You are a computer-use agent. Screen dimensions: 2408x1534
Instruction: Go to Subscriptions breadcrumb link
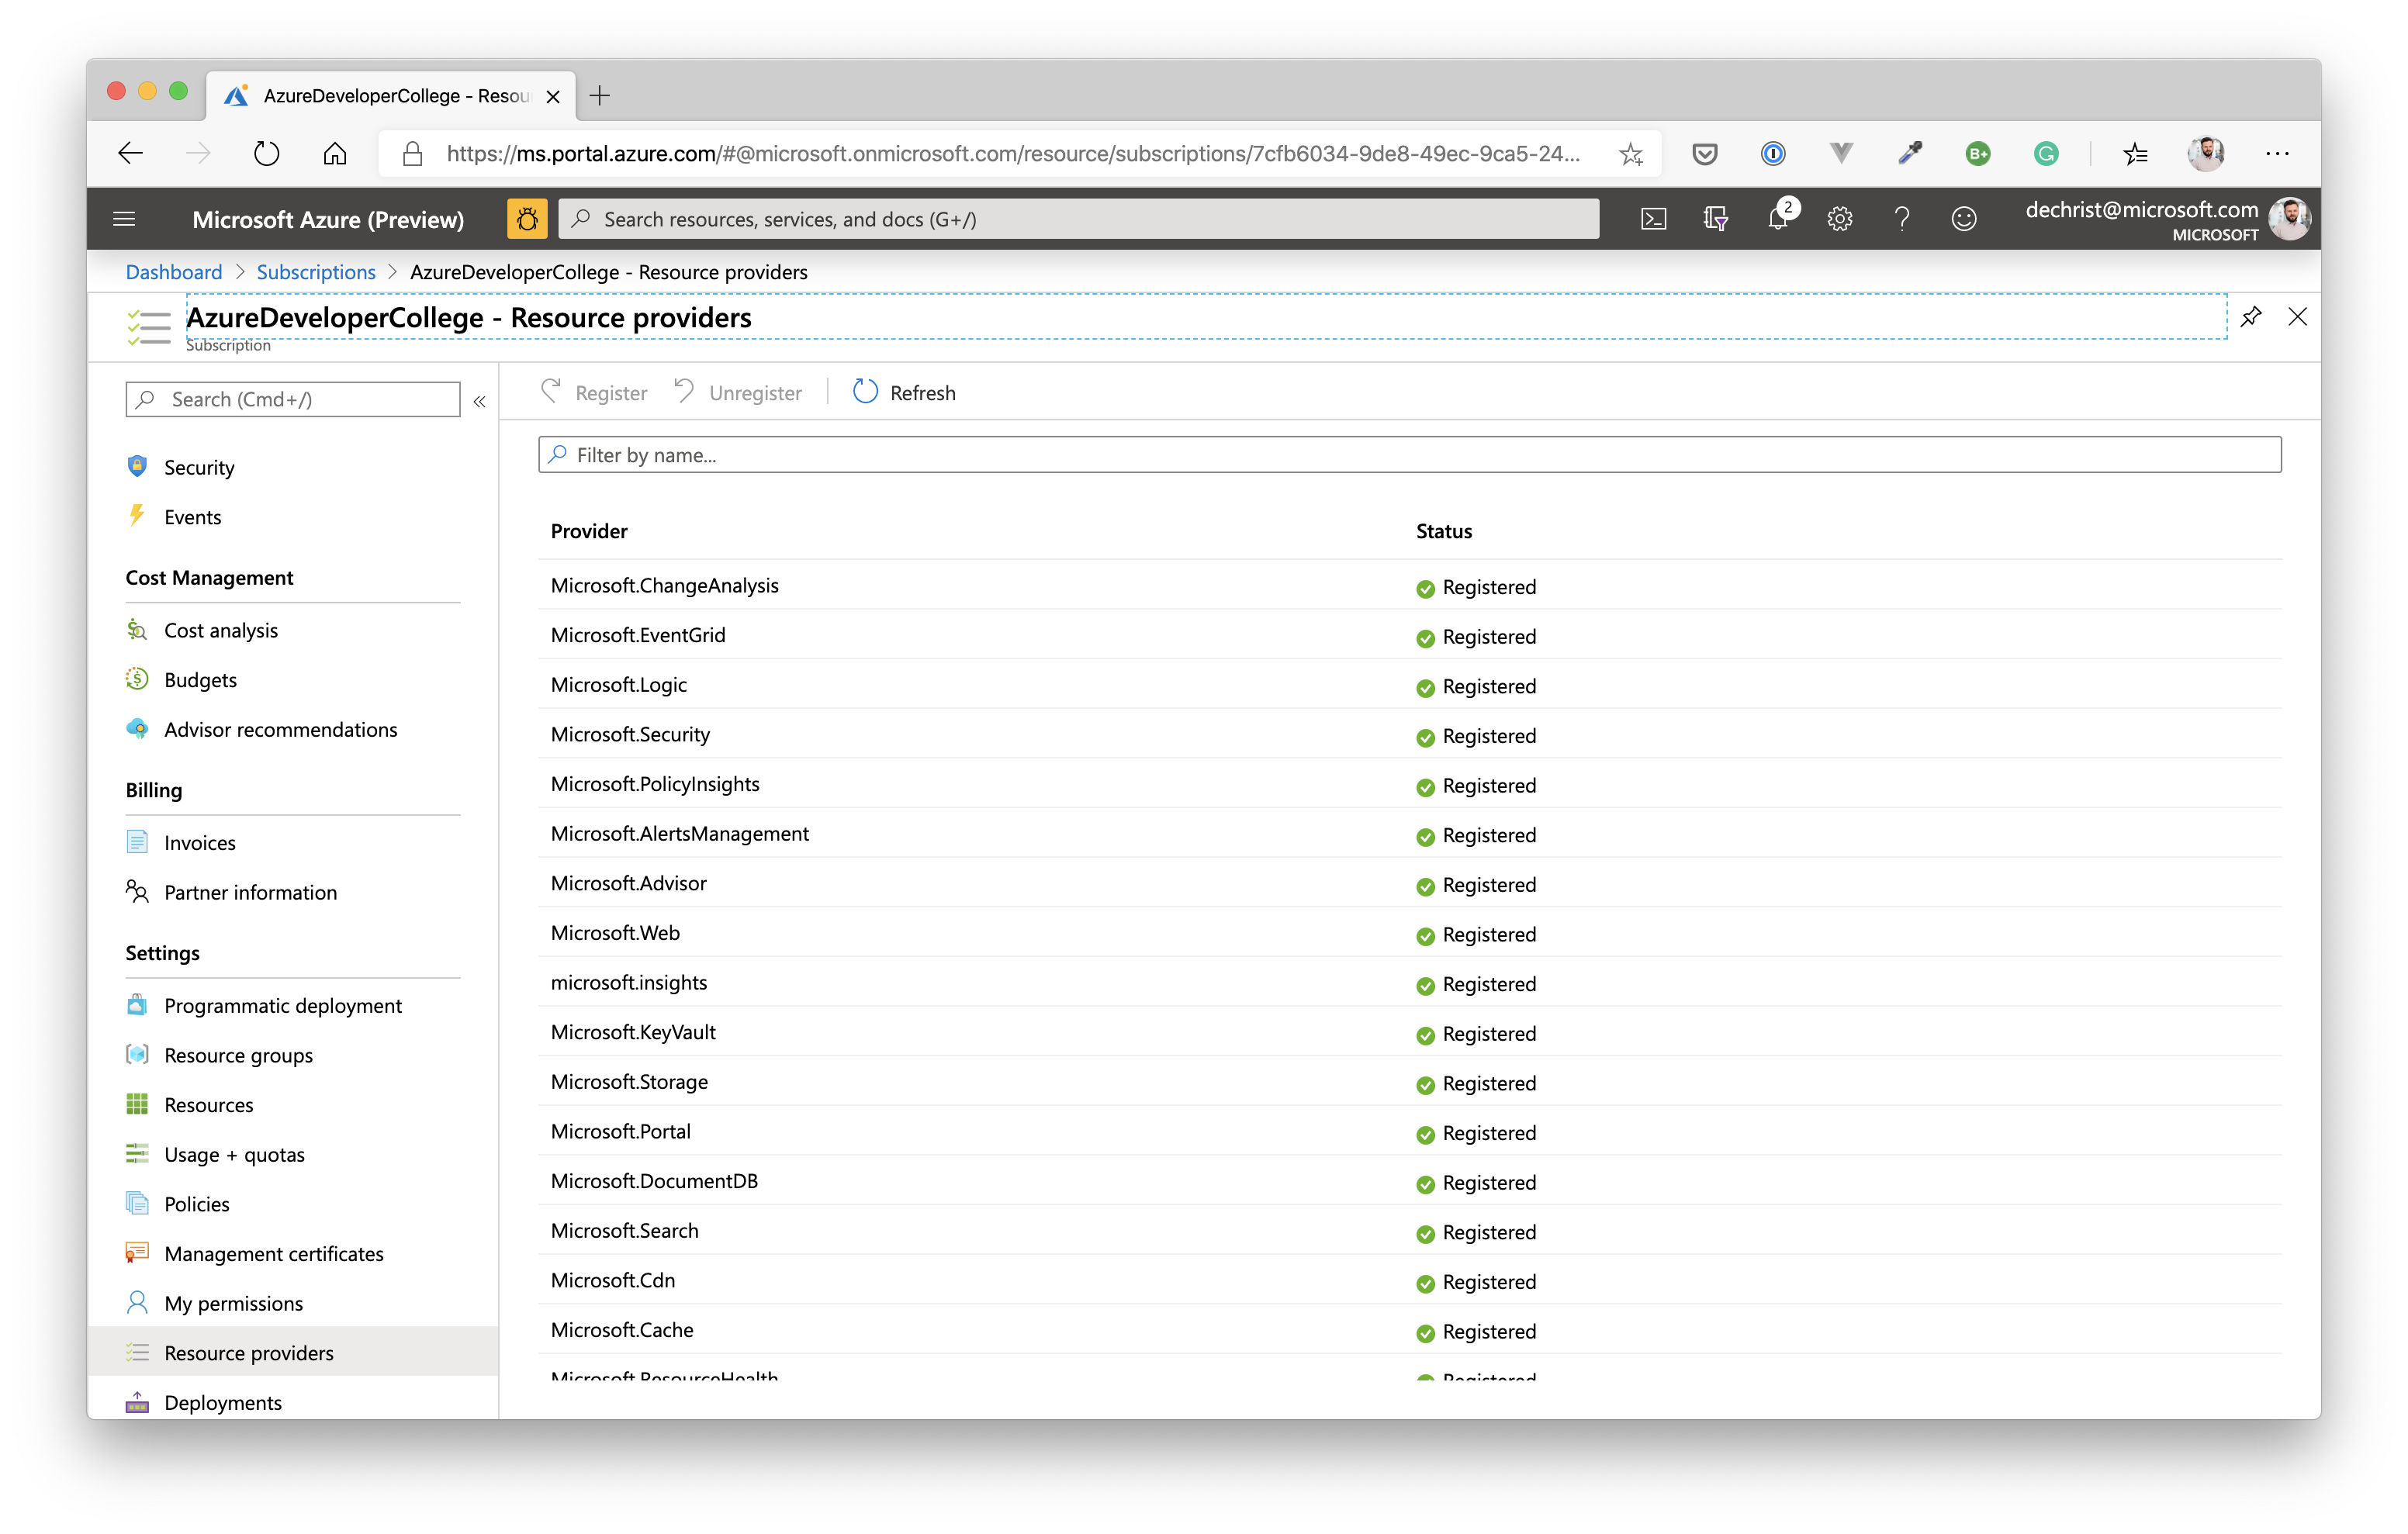[316, 272]
